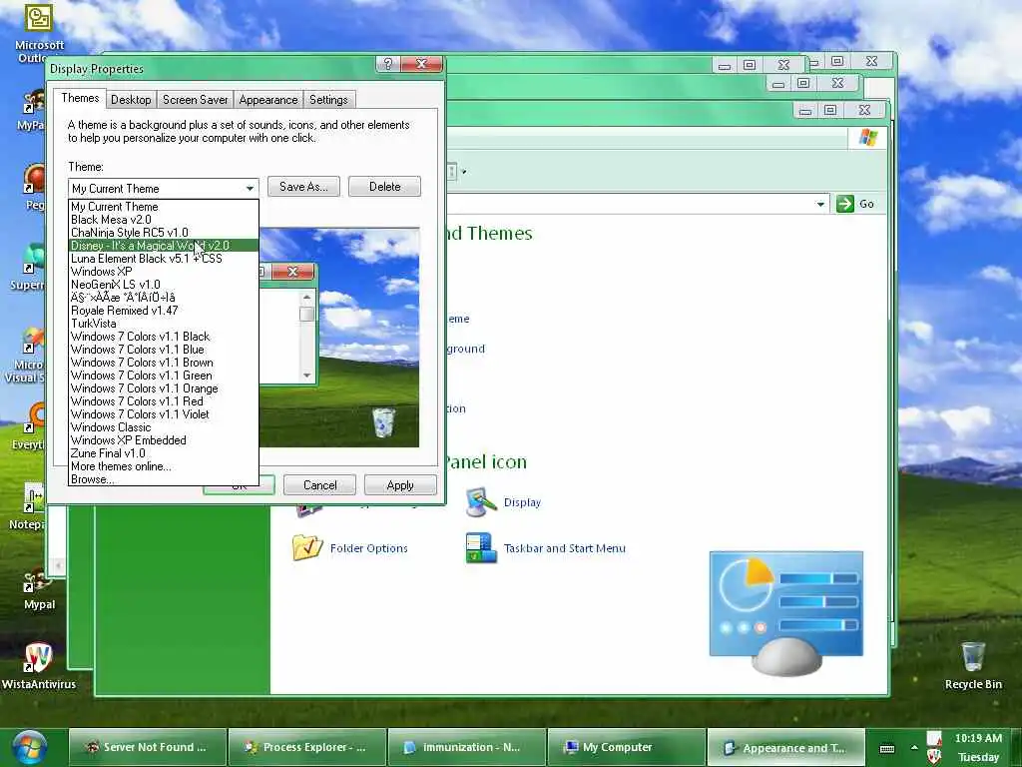Pick Royale Remixed v1.47 theme

pyautogui.click(x=163, y=312)
